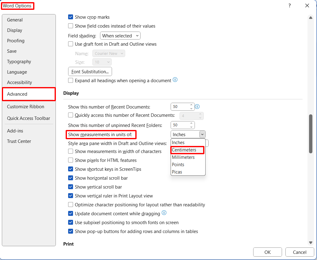Click the help question mark icon
Screen dimensions: 317x260
[x=289, y=6]
